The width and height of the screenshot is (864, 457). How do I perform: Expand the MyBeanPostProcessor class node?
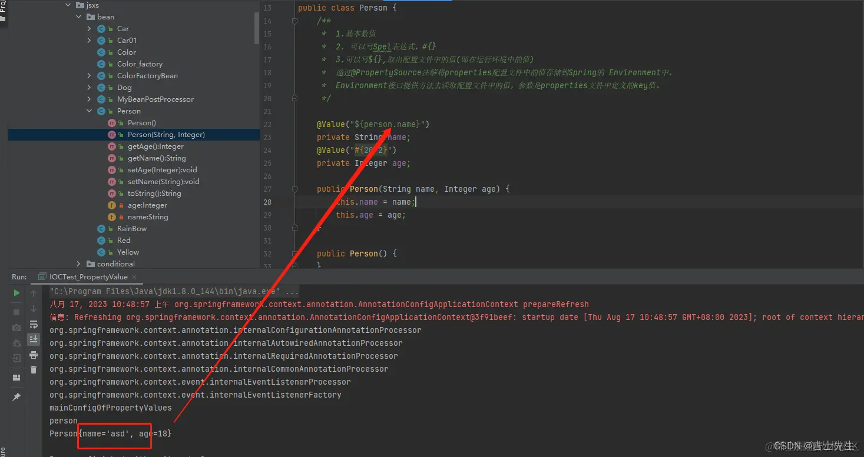[x=89, y=99]
